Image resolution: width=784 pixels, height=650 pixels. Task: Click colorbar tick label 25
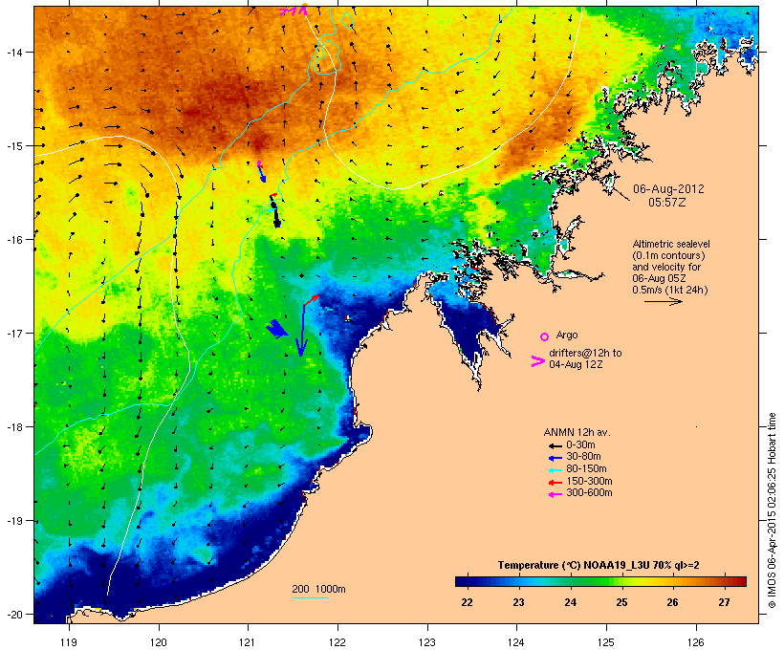(x=621, y=602)
